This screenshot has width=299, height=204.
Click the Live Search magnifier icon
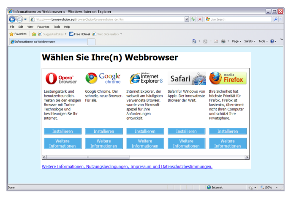tap(275, 19)
